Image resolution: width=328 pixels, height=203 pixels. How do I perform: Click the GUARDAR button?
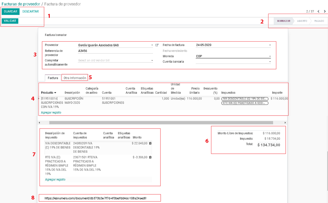(11, 12)
